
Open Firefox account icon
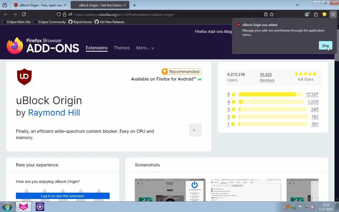pos(307,14)
